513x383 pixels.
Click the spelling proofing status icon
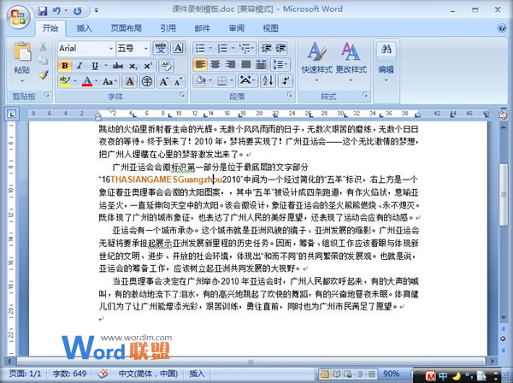[x=103, y=374]
